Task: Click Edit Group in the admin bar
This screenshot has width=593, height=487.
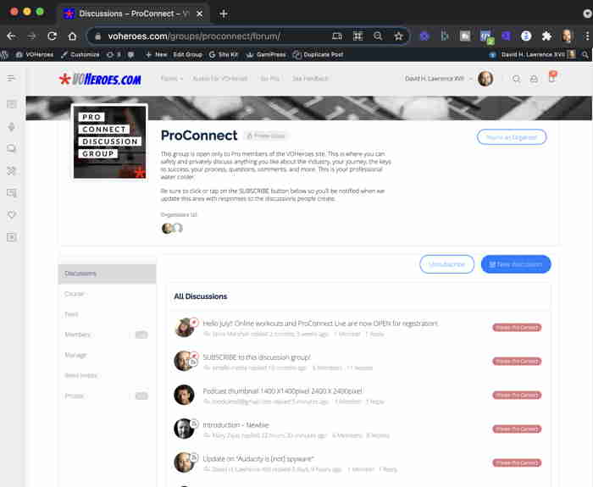Action: tap(187, 55)
